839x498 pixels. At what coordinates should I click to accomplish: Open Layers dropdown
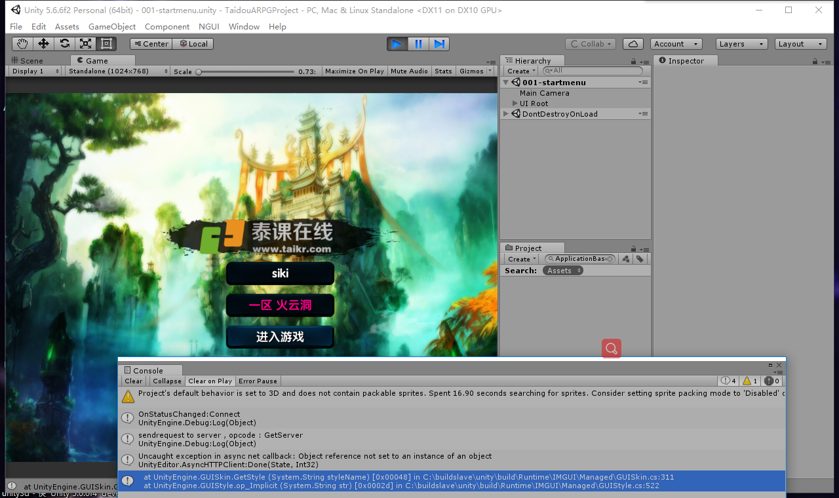[x=741, y=44]
